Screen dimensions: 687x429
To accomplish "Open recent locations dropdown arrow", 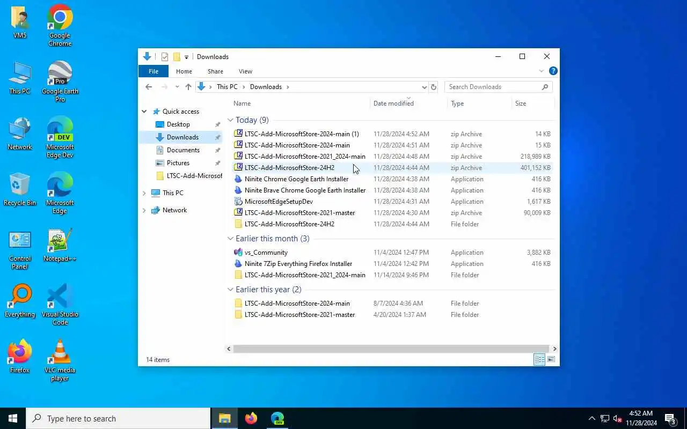I will (x=177, y=87).
